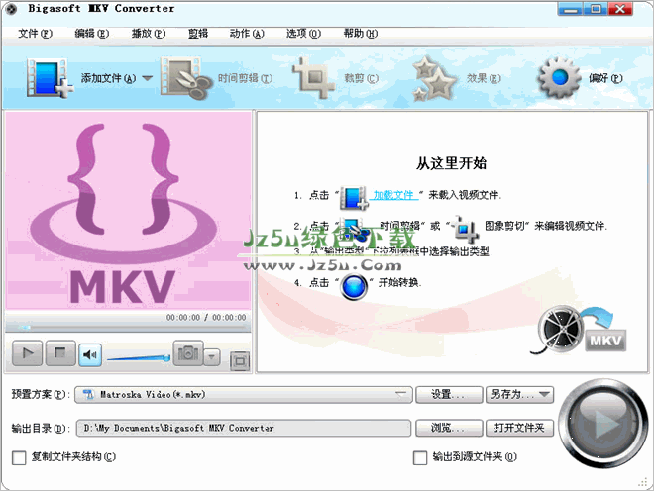The image size is (654, 491).
Task: Click the 设置... button
Action: (449, 394)
